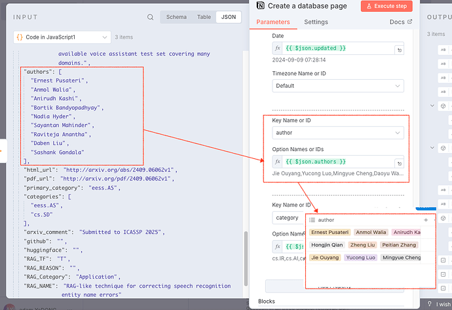
Task: Click the reset icon in the Date expression field
Action: (x=400, y=49)
